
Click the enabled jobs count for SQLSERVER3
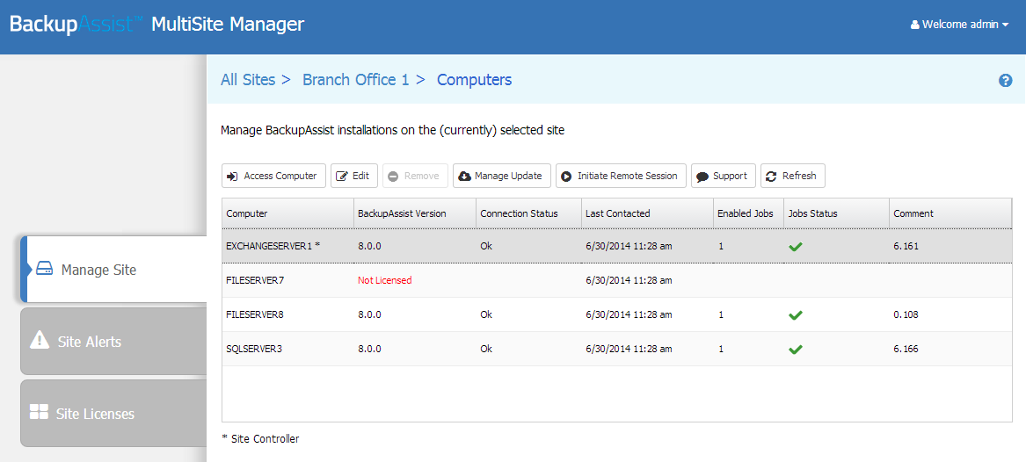coord(720,349)
